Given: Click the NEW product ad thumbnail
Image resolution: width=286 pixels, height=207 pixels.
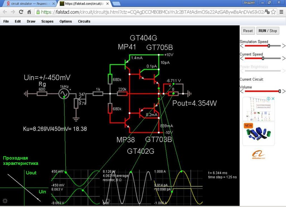Looking at the screenshot, I should coord(258,134).
